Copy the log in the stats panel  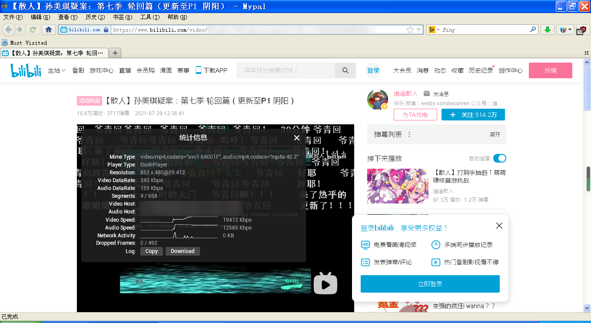point(152,251)
